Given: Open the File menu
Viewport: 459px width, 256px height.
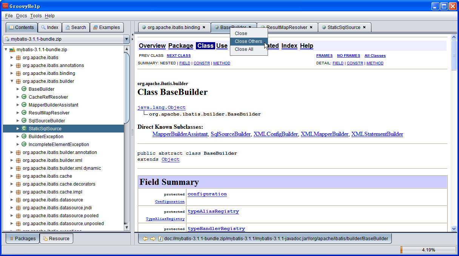Looking at the screenshot, I should tap(9, 16).
